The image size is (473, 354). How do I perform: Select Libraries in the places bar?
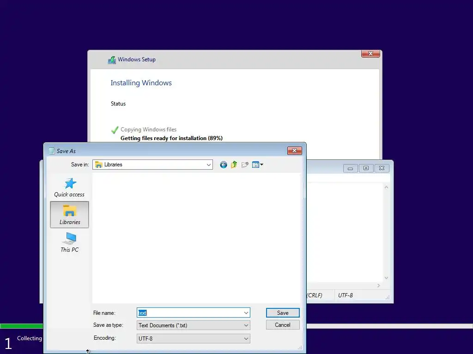click(69, 215)
